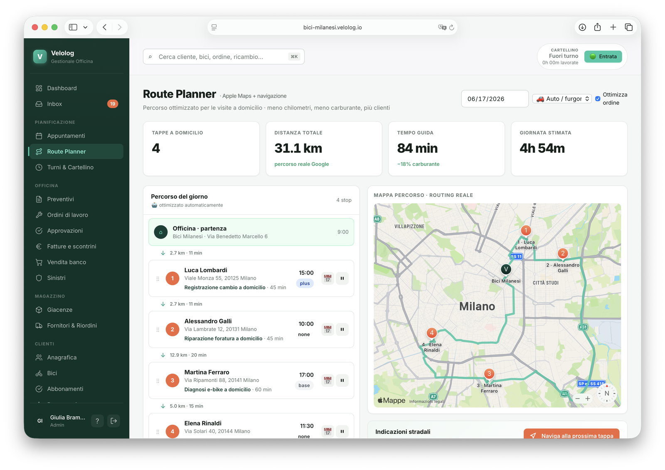Click the Bici bicycle icon

coord(39,373)
